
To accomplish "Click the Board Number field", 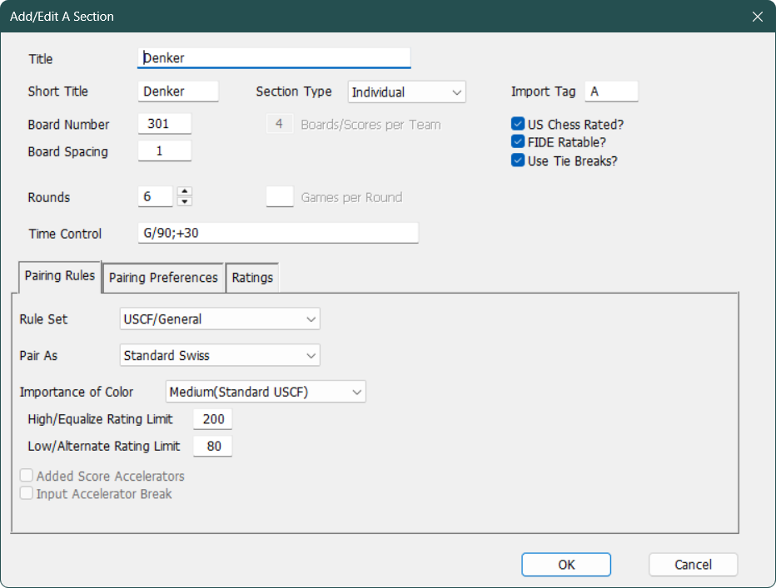I will [164, 124].
